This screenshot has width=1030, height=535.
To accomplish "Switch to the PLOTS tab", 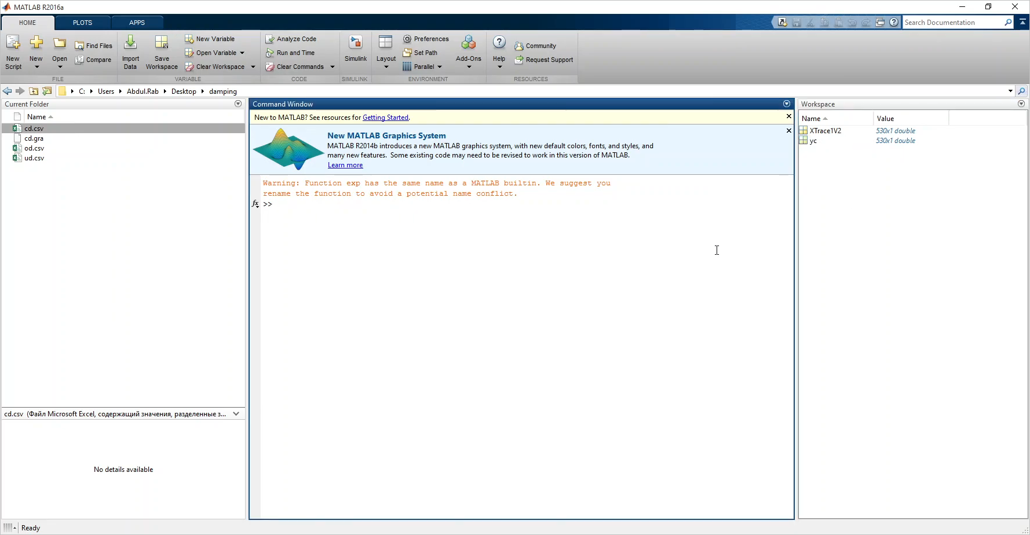I will click(82, 23).
